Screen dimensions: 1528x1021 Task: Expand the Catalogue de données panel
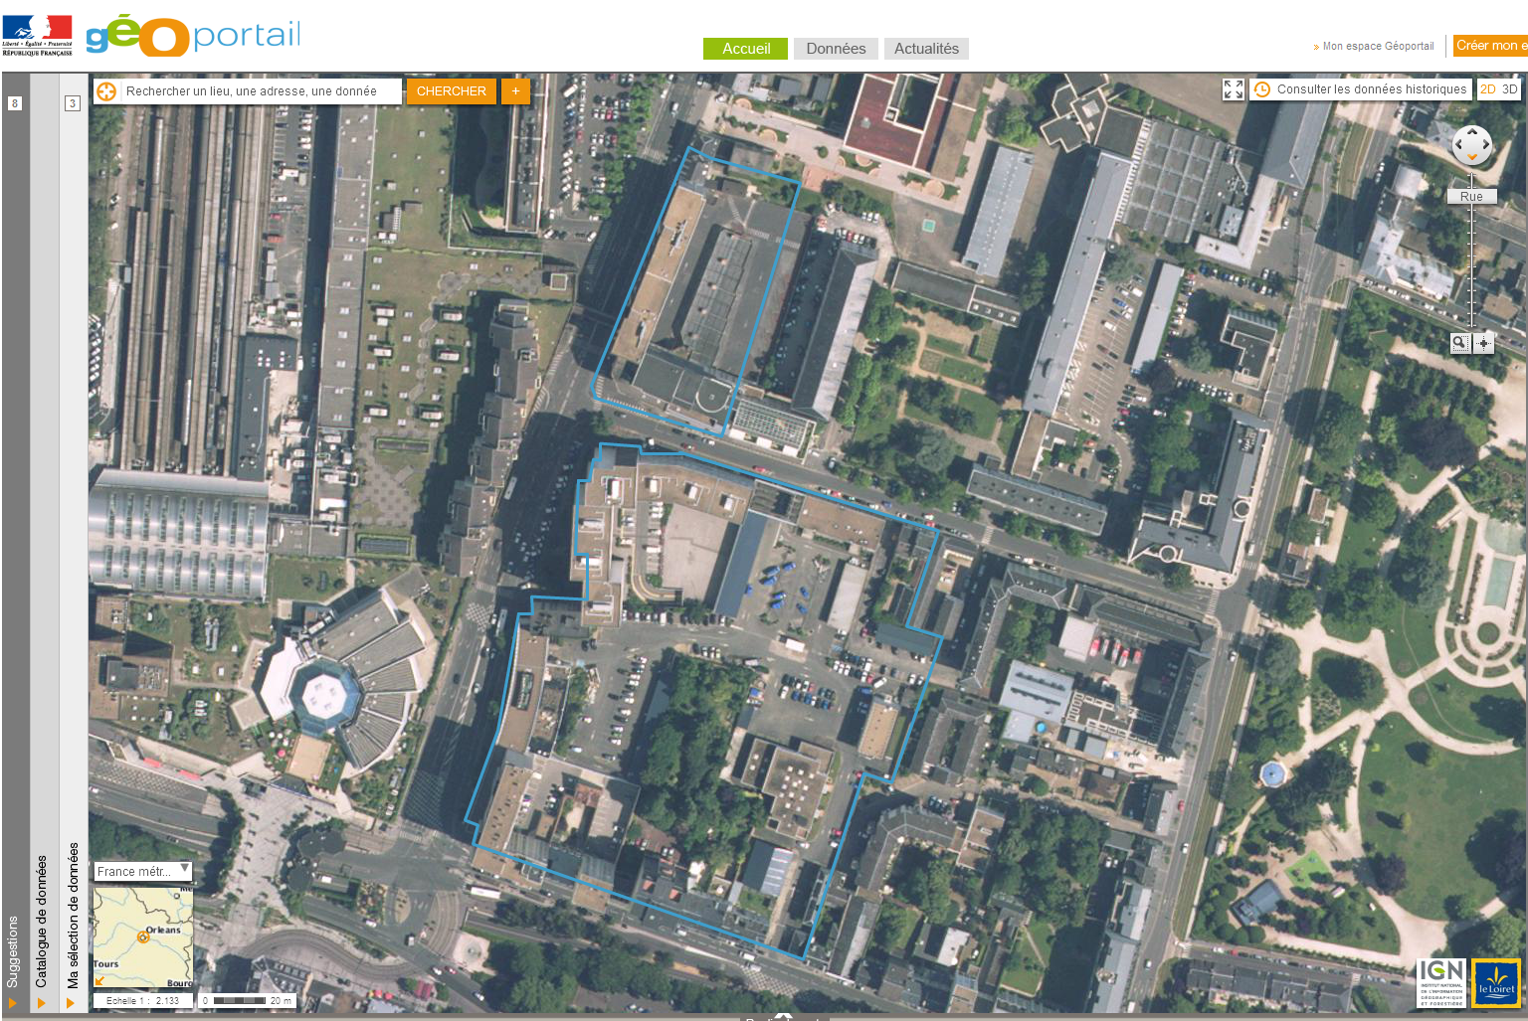(x=42, y=1002)
